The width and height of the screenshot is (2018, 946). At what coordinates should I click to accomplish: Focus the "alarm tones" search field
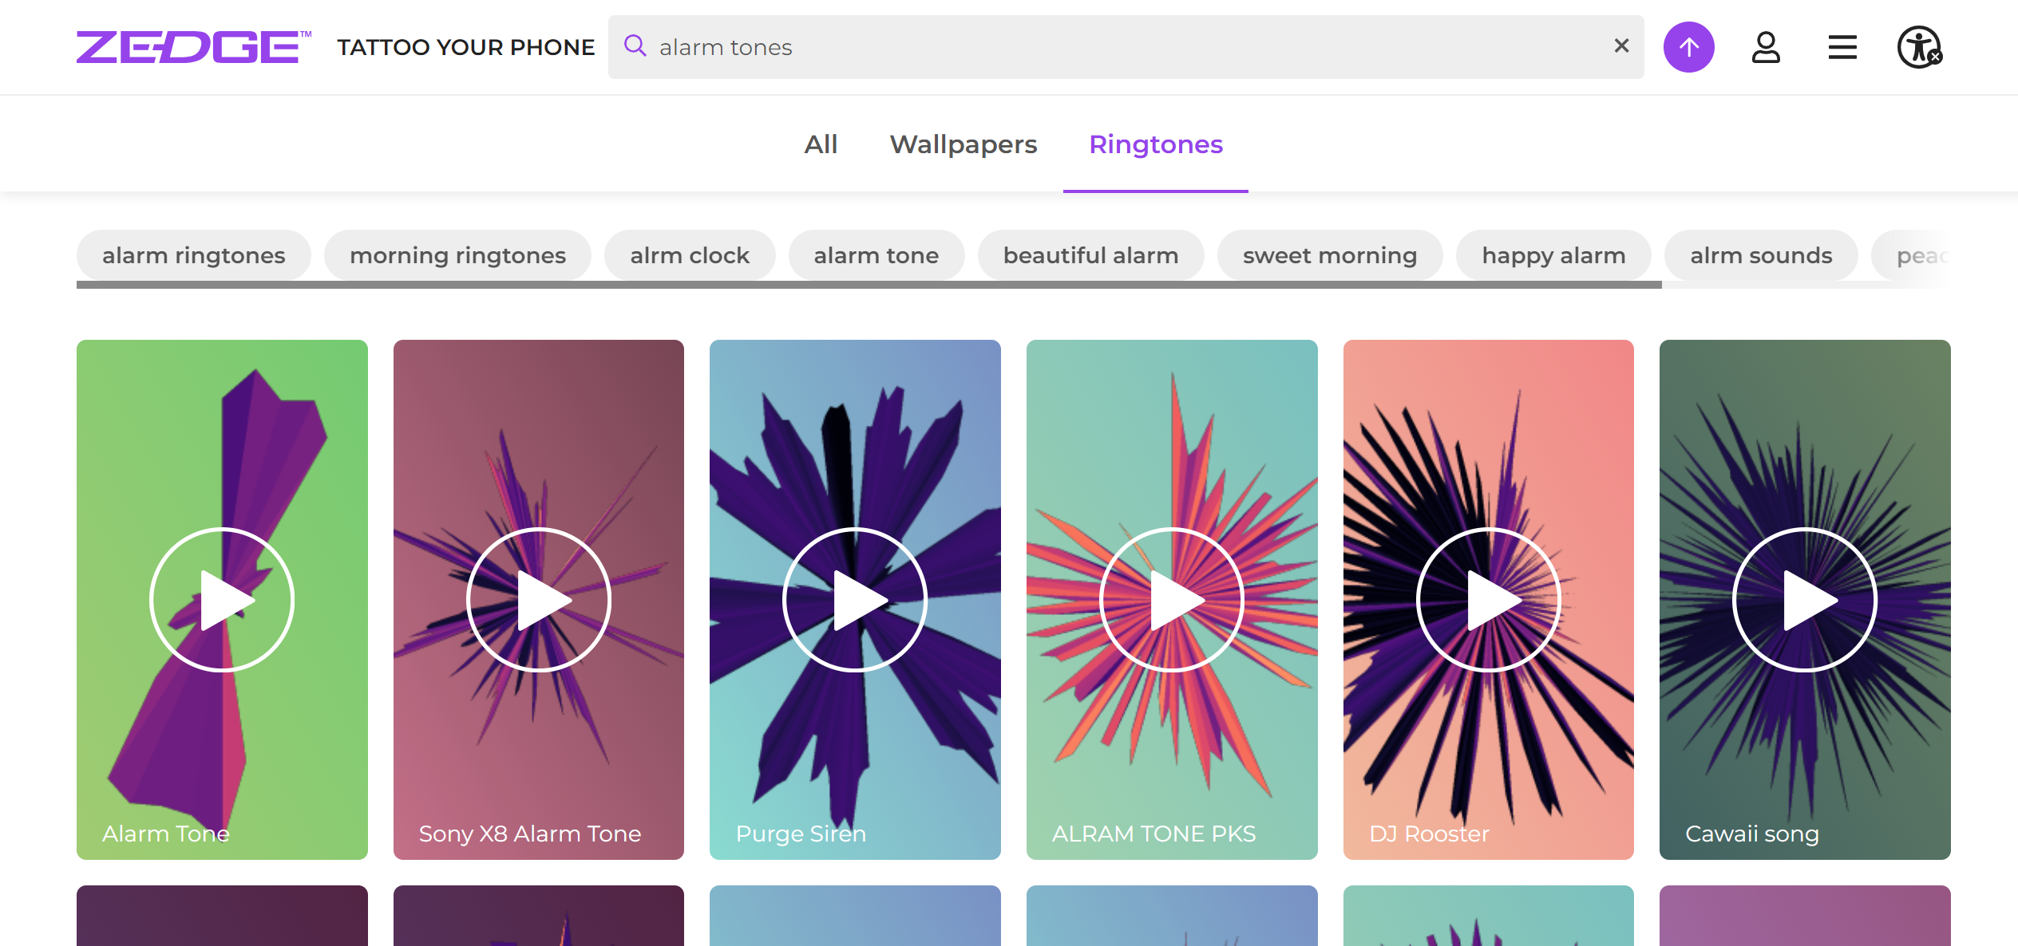(1118, 47)
